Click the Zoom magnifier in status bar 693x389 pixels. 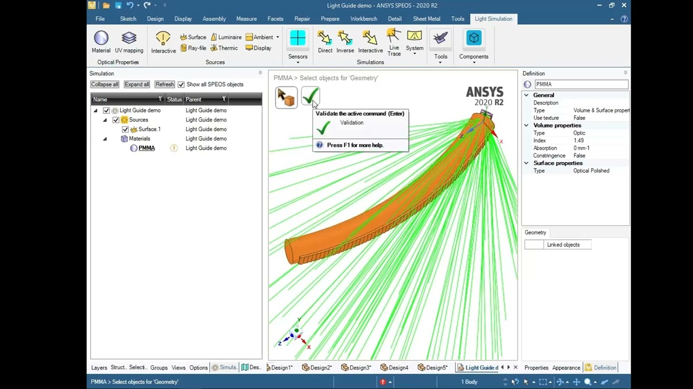tap(587, 382)
